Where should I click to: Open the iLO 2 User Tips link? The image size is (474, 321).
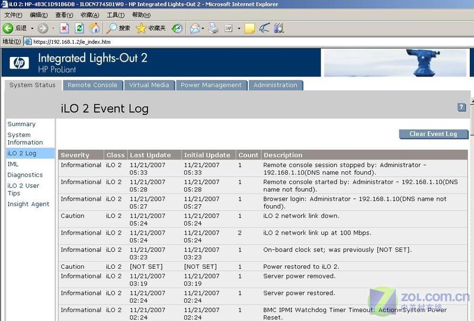point(23,189)
